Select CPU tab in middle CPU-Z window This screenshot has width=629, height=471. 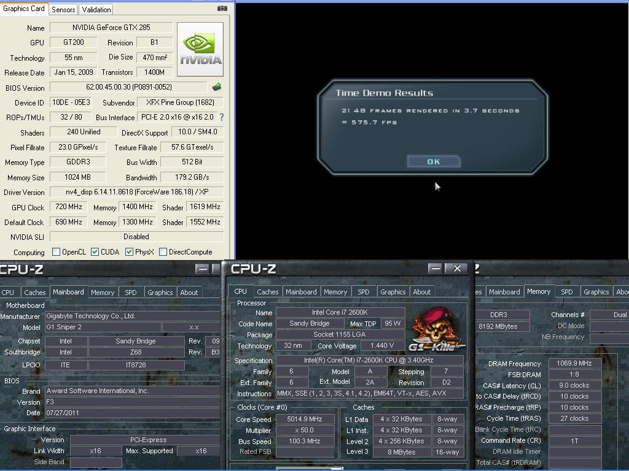(240, 291)
